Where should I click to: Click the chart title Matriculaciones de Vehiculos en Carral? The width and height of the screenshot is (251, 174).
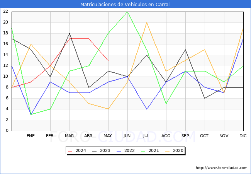click(x=125, y=4)
